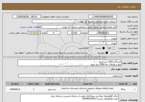Click the days remaining field showing 4
This screenshot has height=102, width=145.
54,33
